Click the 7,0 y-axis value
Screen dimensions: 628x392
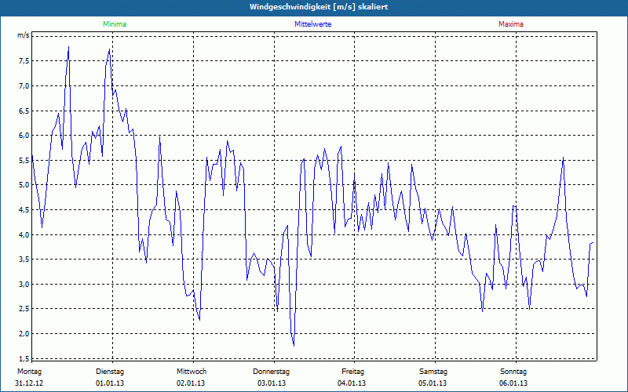point(24,85)
